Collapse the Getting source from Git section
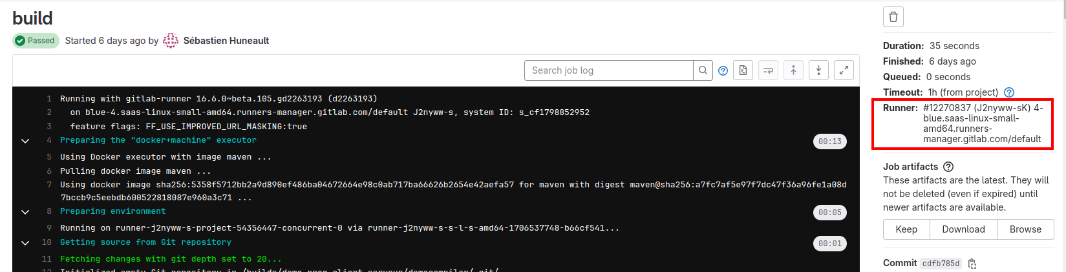1066x272 pixels. point(25,243)
